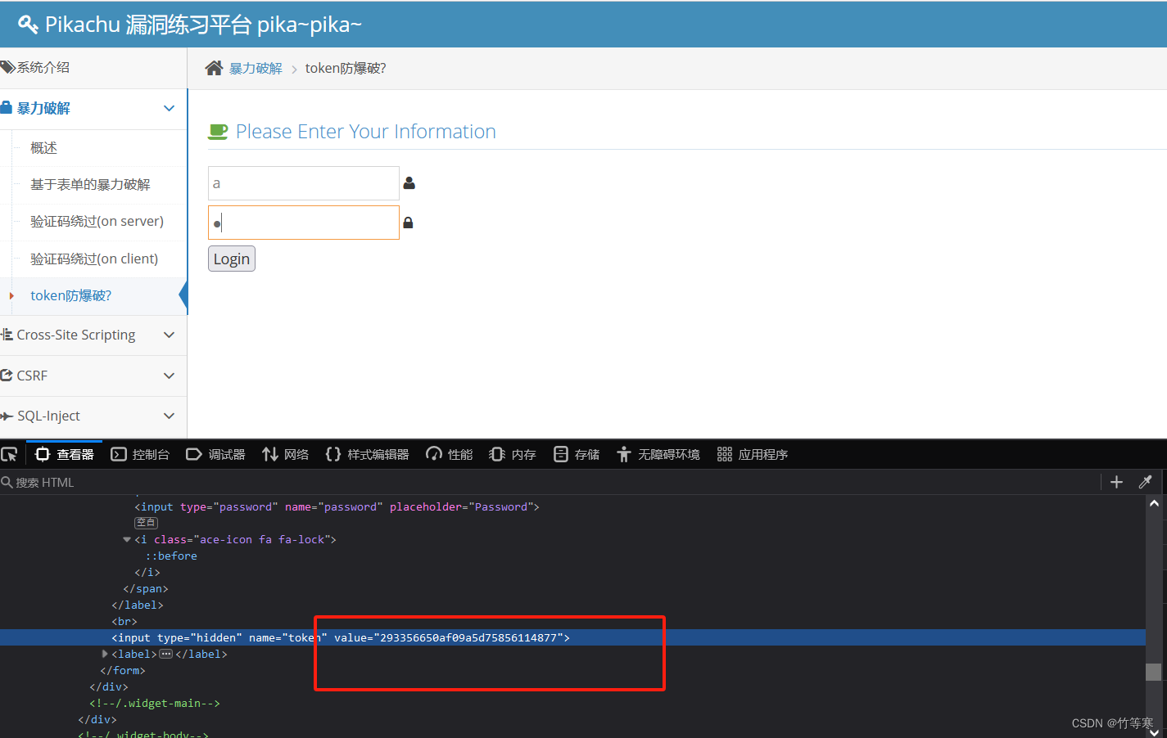This screenshot has height=738, width=1167.
Task: Open the 查看器 inspector tab
Action: tap(65, 454)
